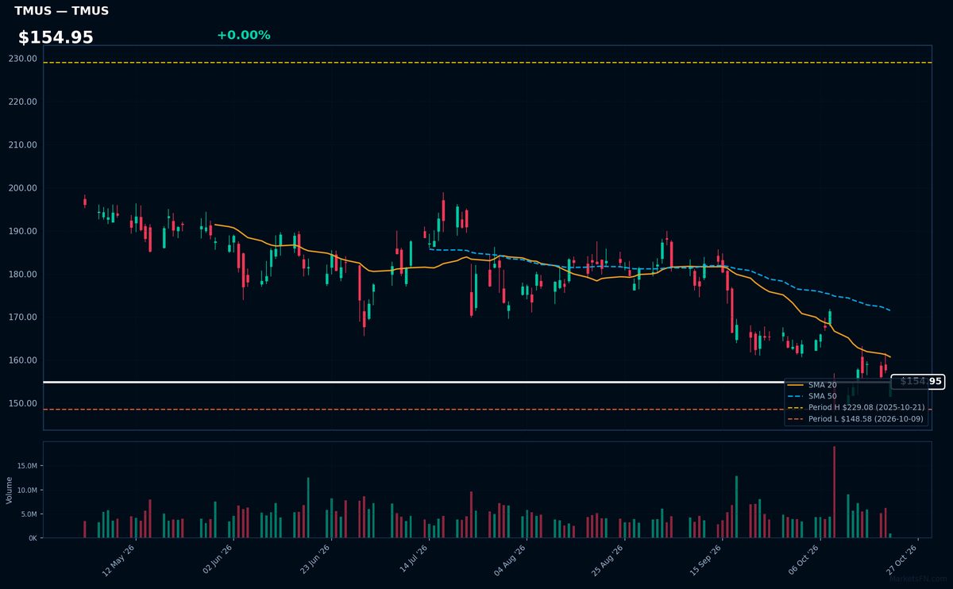The height and width of the screenshot is (589, 953).
Task: Click the tallest red volume bar
Action: point(834,492)
